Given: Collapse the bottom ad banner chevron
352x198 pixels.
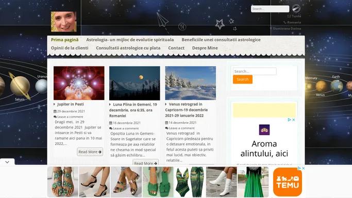Looking at the screenshot, I should tap(7, 162).
